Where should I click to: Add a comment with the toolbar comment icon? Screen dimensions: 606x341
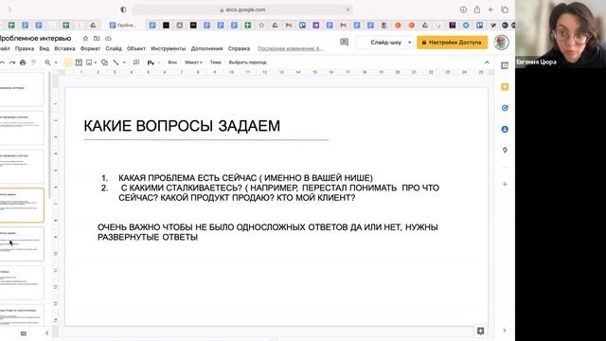click(136, 63)
